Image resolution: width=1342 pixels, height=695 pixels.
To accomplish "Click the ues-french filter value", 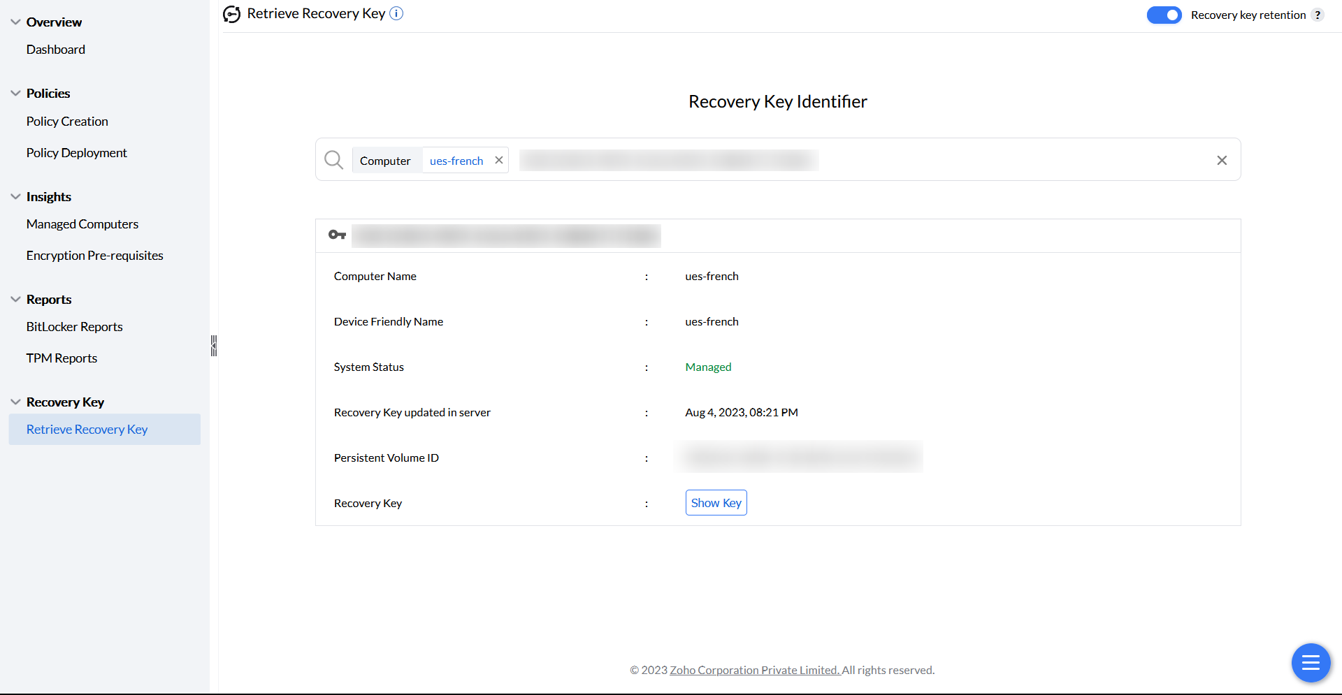I will click(456, 161).
